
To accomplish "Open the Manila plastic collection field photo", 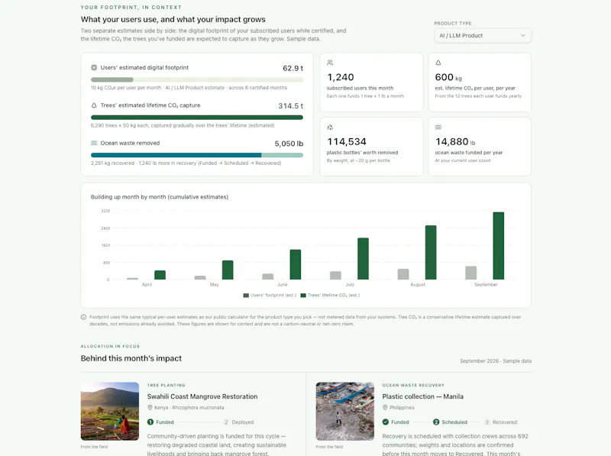I will (x=345, y=411).
